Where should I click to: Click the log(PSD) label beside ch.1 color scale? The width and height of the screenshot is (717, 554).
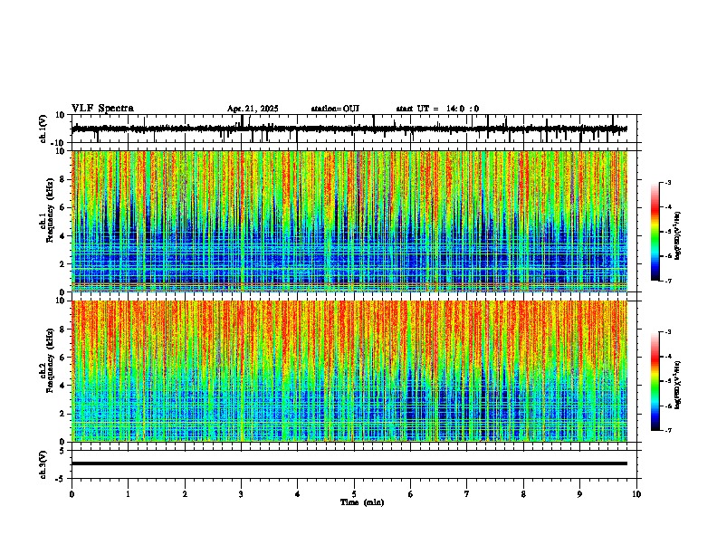click(678, 235)
